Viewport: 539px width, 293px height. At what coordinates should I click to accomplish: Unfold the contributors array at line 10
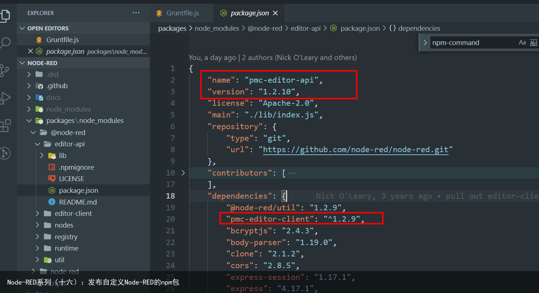click(183, 173)
